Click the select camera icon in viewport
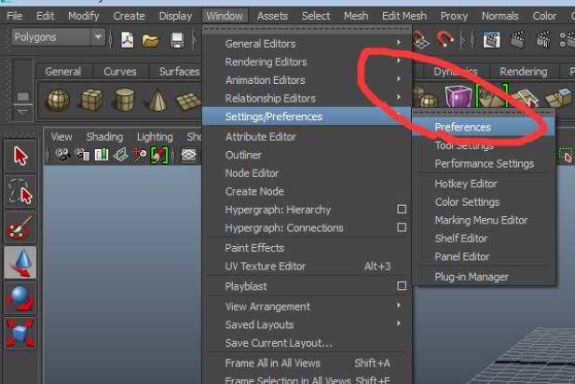 (62, 155)
